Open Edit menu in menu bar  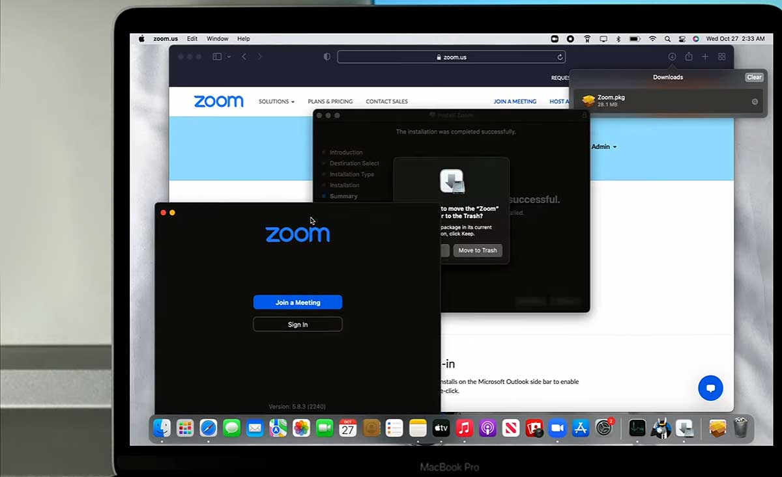pyautogui.click(x=192, y=38)
